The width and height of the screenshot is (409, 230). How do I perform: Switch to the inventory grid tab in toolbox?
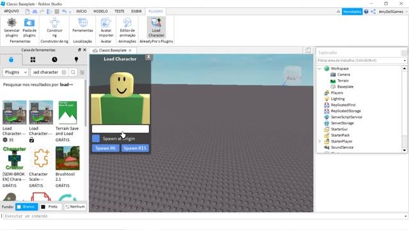click(33, 59)
